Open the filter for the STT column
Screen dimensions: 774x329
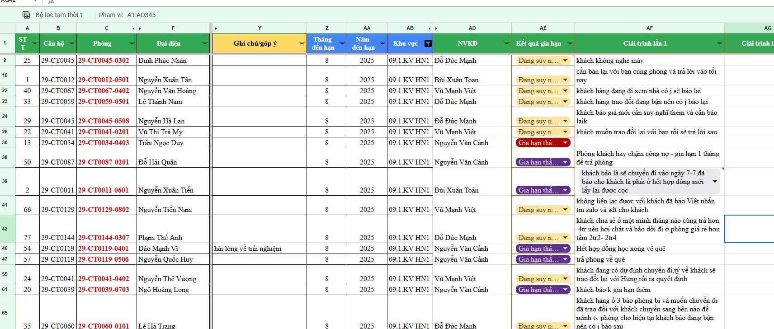pos(34,44)
